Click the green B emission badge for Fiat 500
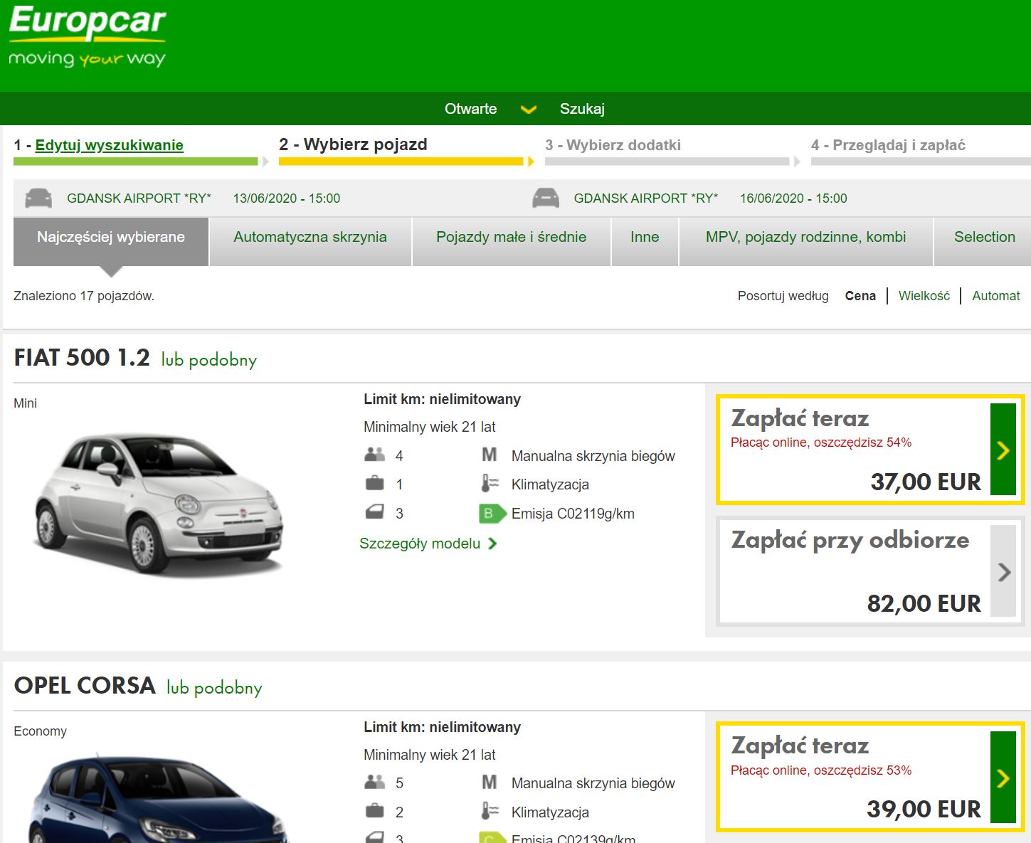 (x=491, y=513)
